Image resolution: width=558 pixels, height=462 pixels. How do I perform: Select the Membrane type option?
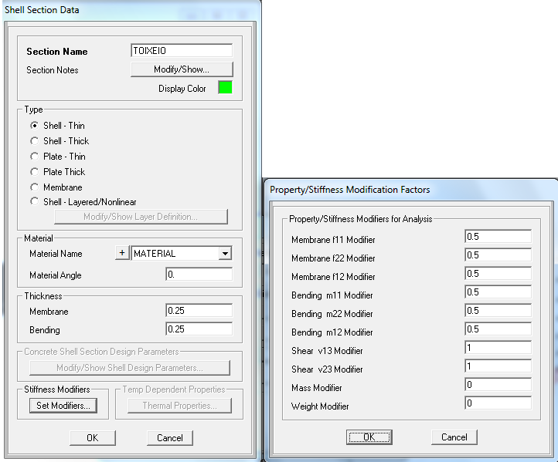click(35, 187)
